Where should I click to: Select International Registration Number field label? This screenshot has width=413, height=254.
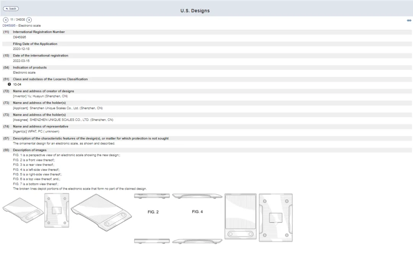[x=39, y=32]
